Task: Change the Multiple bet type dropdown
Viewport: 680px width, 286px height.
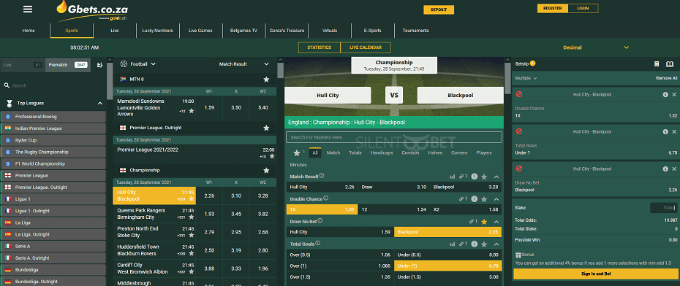Action: point(526,78)
